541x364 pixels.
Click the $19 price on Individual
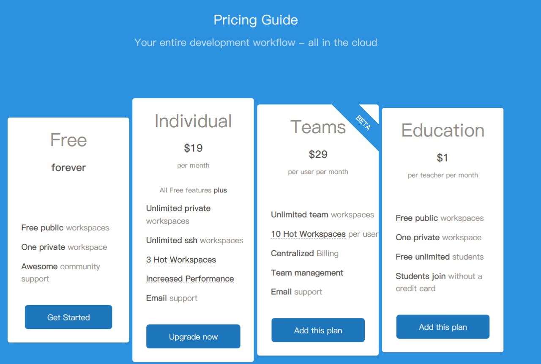(193, 148)
